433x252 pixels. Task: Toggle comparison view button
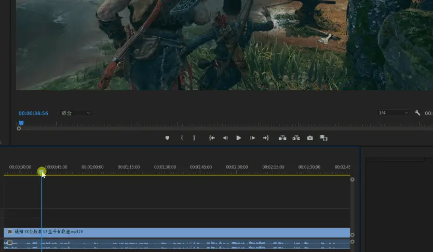323,138
